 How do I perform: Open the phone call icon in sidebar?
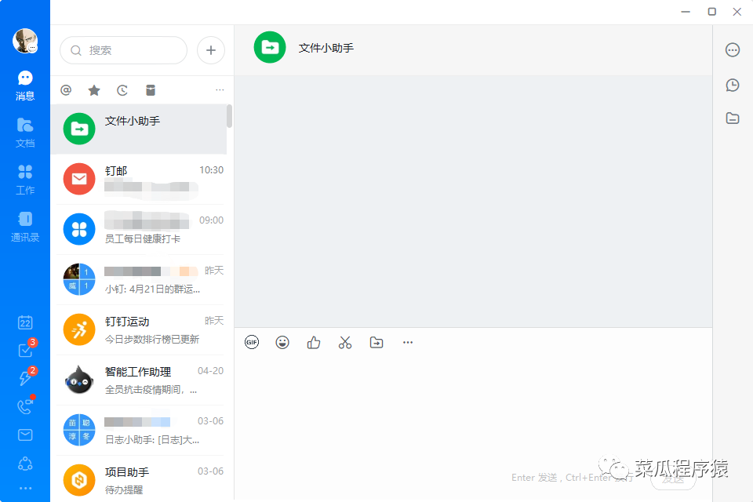pyautogui.click(x=25, y=406)
